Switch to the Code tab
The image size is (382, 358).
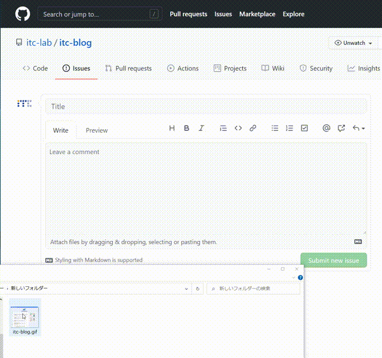pyautogui.click(x=35, y=68)
